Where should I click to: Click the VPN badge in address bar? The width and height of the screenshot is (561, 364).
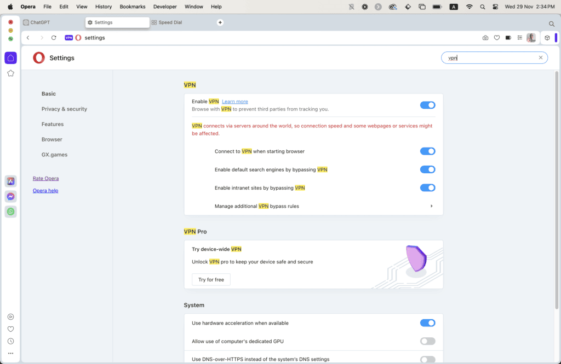(x=68, y=38)
